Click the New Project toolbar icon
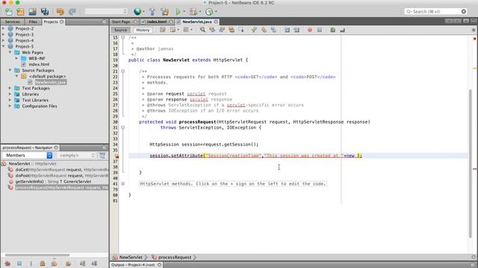The image size is (478, 268). pyautogui.click(x=20, y=12)
